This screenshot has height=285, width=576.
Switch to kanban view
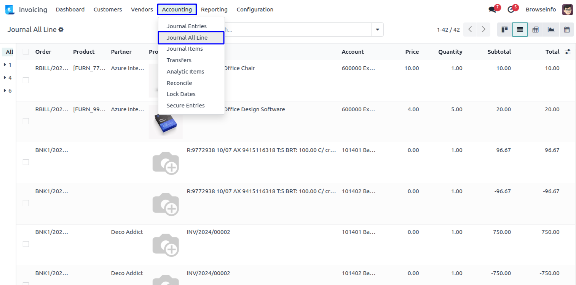click(x=505, y=30)
